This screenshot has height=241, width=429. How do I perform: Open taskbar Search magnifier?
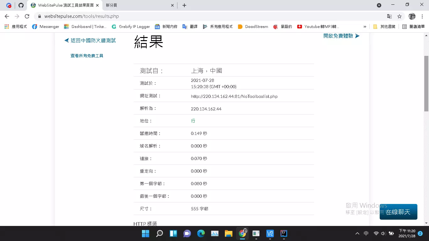[x=160, y=233]
